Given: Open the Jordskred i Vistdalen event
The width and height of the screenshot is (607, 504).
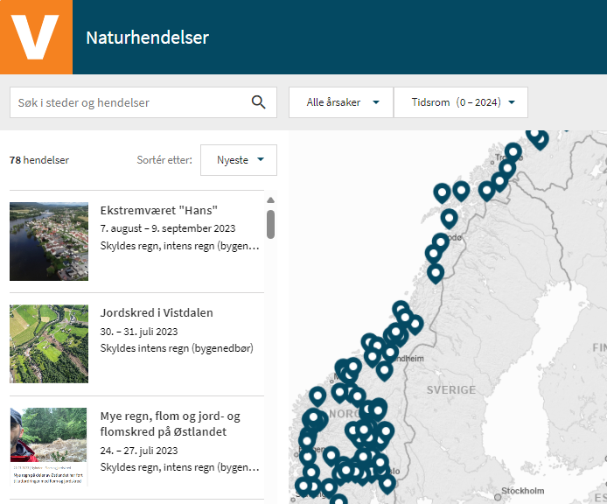Looking at the screenshot, I should point(157,312).
